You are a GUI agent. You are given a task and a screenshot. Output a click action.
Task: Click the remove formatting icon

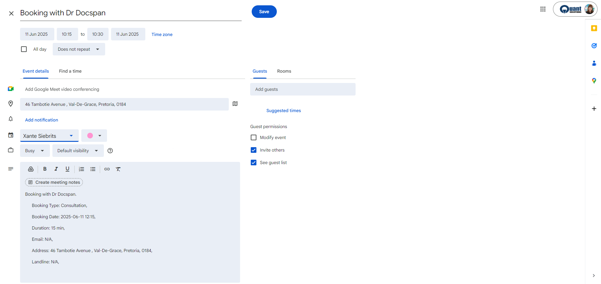[118, 169]
